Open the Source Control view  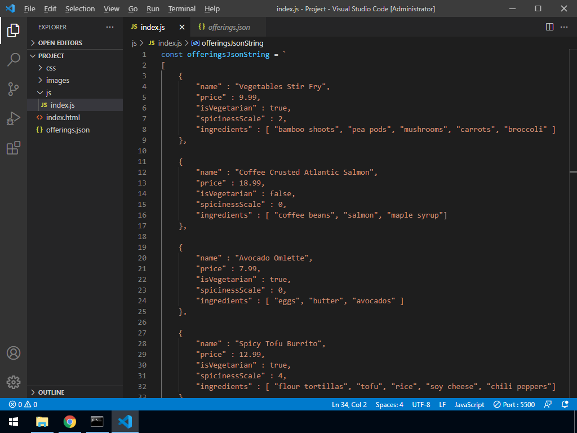14,89
